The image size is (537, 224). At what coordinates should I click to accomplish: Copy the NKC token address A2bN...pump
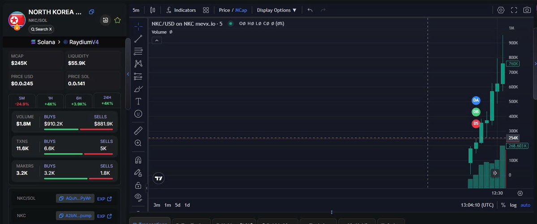click(75, 216)
